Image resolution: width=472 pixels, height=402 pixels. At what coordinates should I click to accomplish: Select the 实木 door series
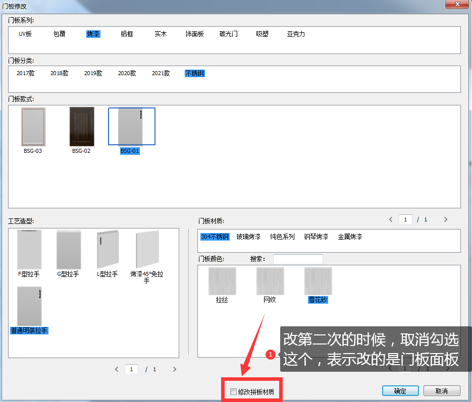pos(161,34)
